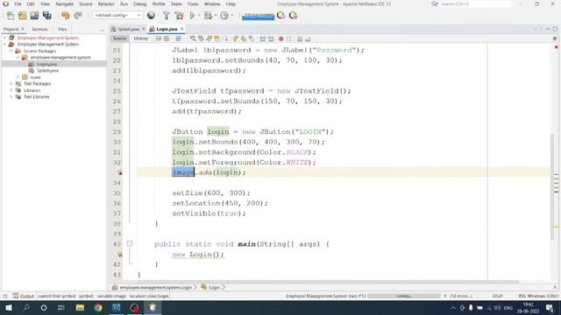Click the memory usage bar in the toolbar

click(258, 16)
